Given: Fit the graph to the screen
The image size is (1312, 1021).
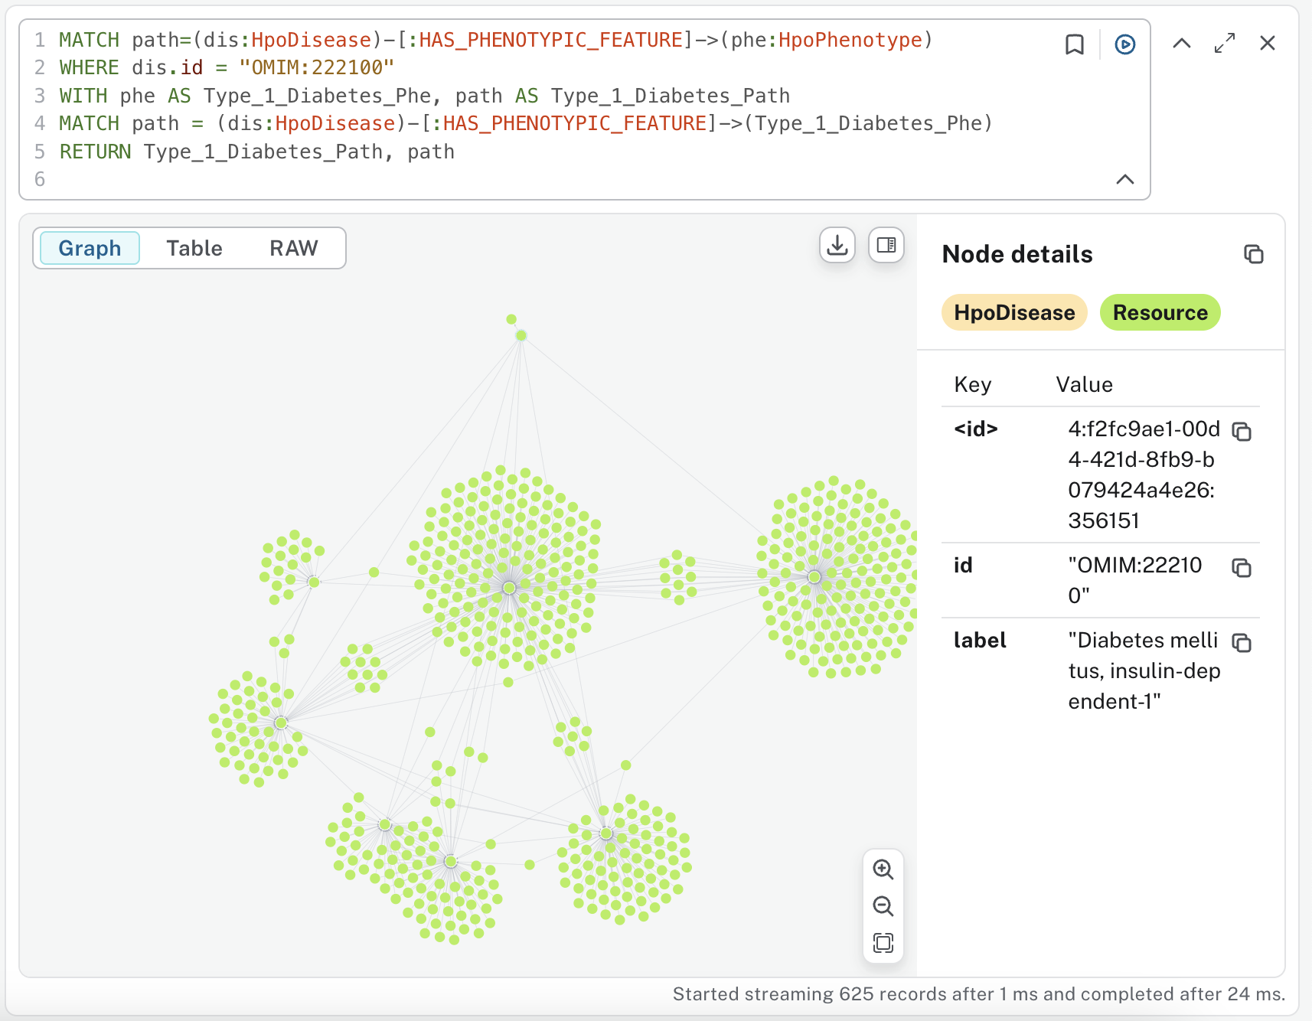Looking at the screenshot, I should click(883, 943).
